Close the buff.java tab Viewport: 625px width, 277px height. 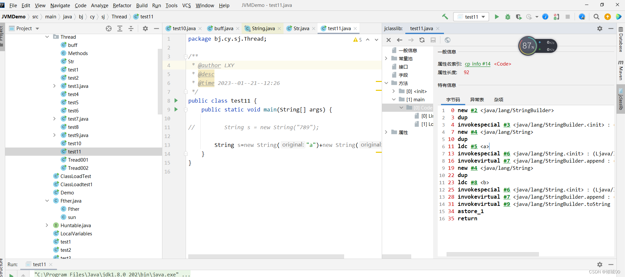238,29
